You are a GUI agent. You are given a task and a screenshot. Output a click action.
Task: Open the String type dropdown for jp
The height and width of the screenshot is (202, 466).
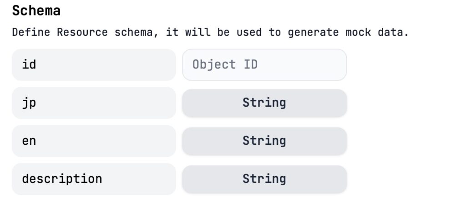pos(264,103)
